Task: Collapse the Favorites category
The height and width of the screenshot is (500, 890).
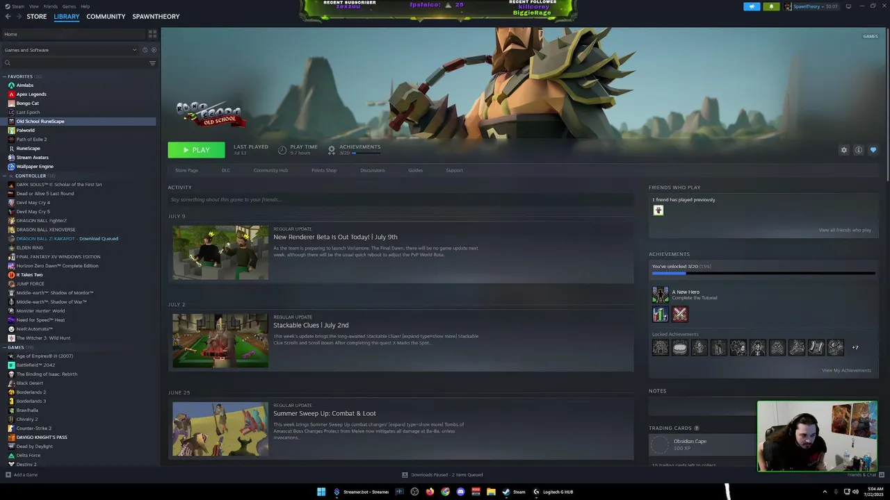Action: point(5,76)
